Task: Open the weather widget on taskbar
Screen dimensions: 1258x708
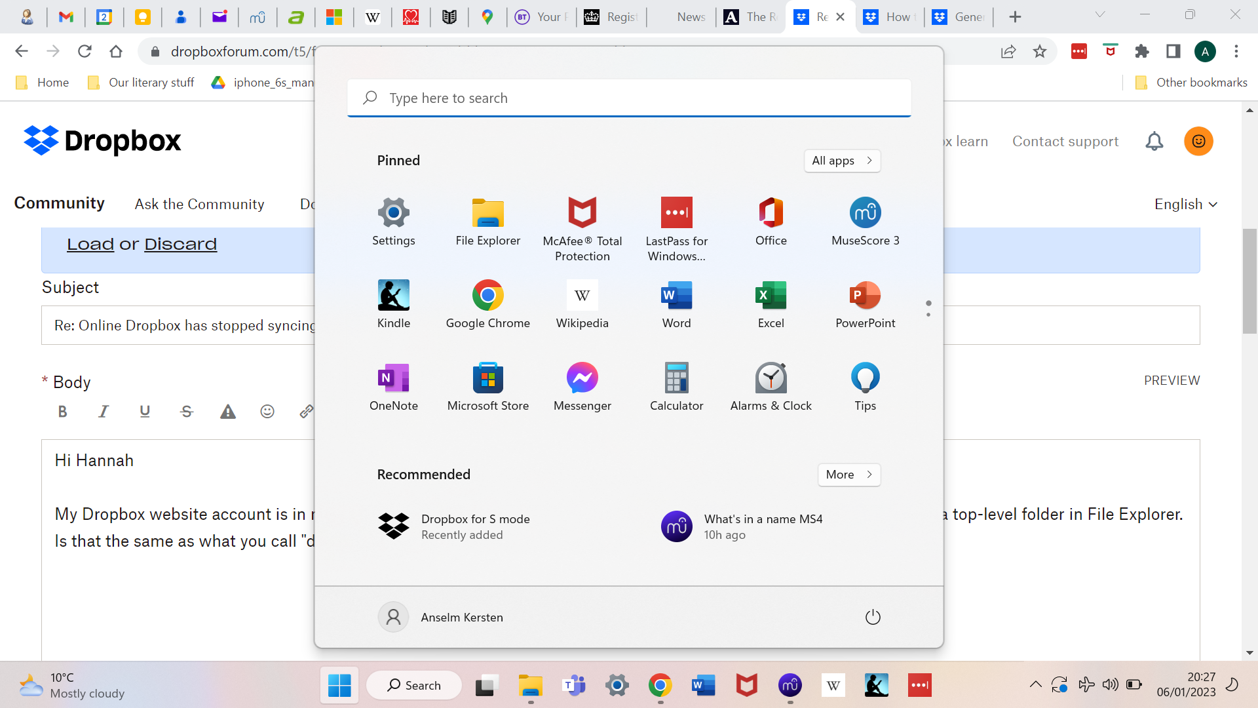Action: click(x=71, y=686)
